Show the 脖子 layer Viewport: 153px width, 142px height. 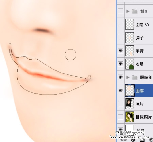click(x=120, y=38)
